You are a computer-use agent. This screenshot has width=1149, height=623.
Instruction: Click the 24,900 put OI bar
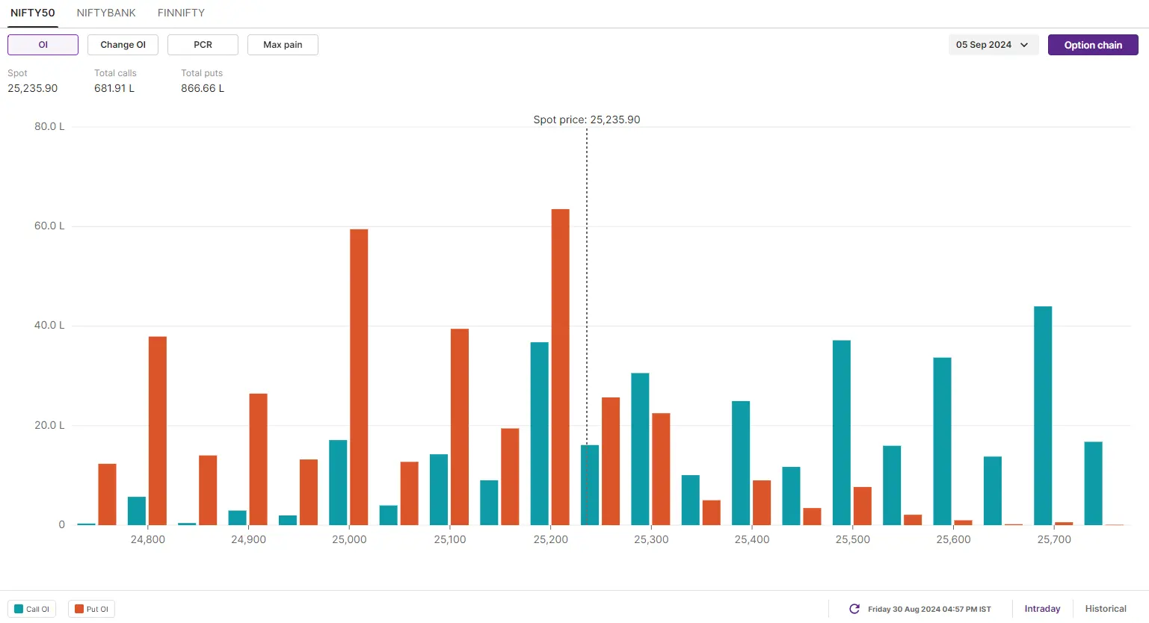pyautogui.click(x=259, y=459)
